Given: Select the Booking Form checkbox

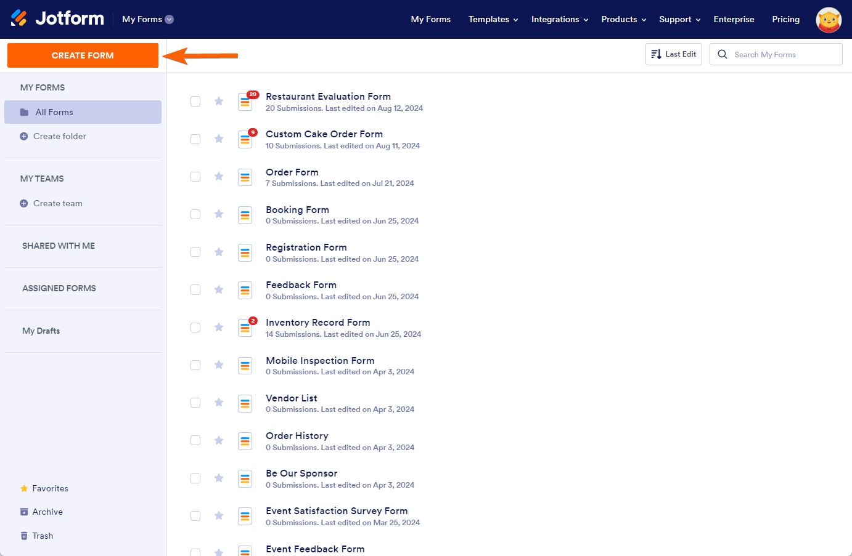Looking at the screenshot, I should (195, 214).
